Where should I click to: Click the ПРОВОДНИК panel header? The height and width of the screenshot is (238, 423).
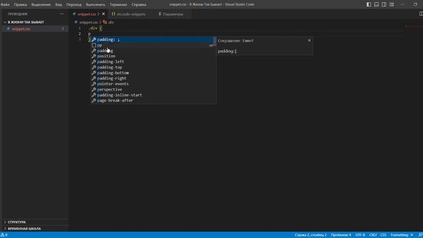tap(18, 14)
